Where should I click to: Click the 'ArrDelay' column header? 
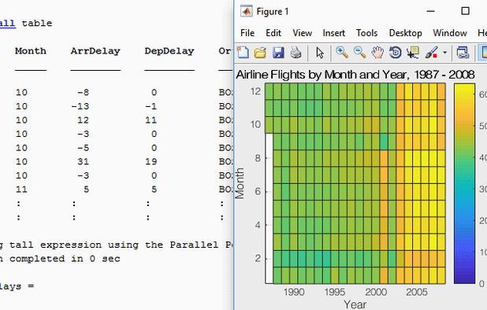95,51
